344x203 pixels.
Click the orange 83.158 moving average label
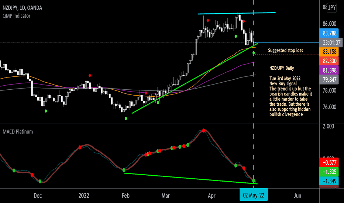[x=329, y=52]
